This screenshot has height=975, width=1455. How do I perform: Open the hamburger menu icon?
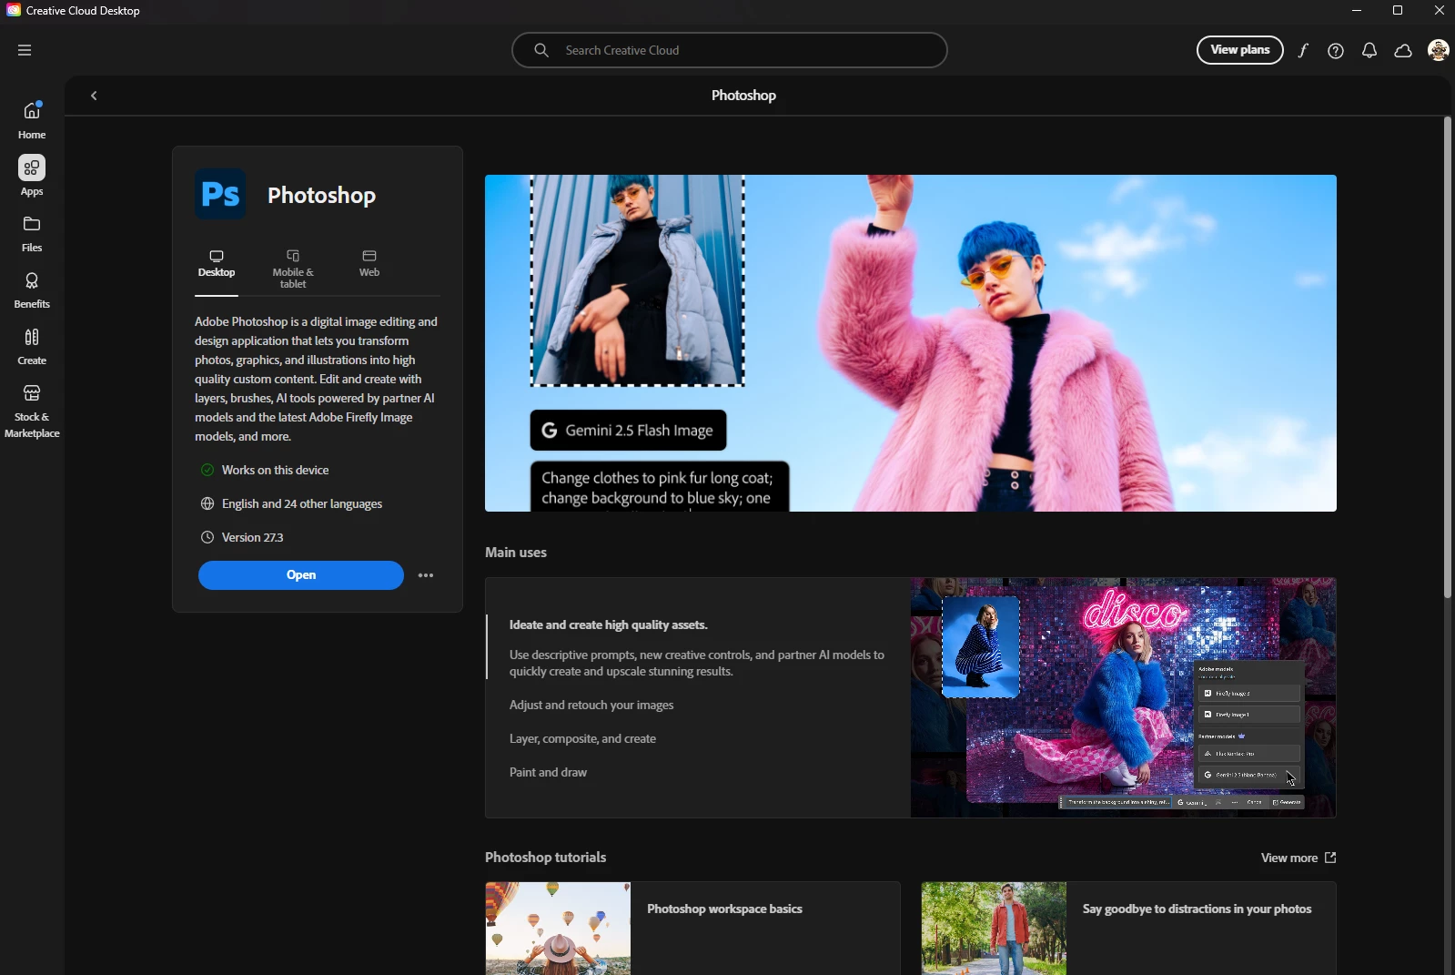coord(25,50)
